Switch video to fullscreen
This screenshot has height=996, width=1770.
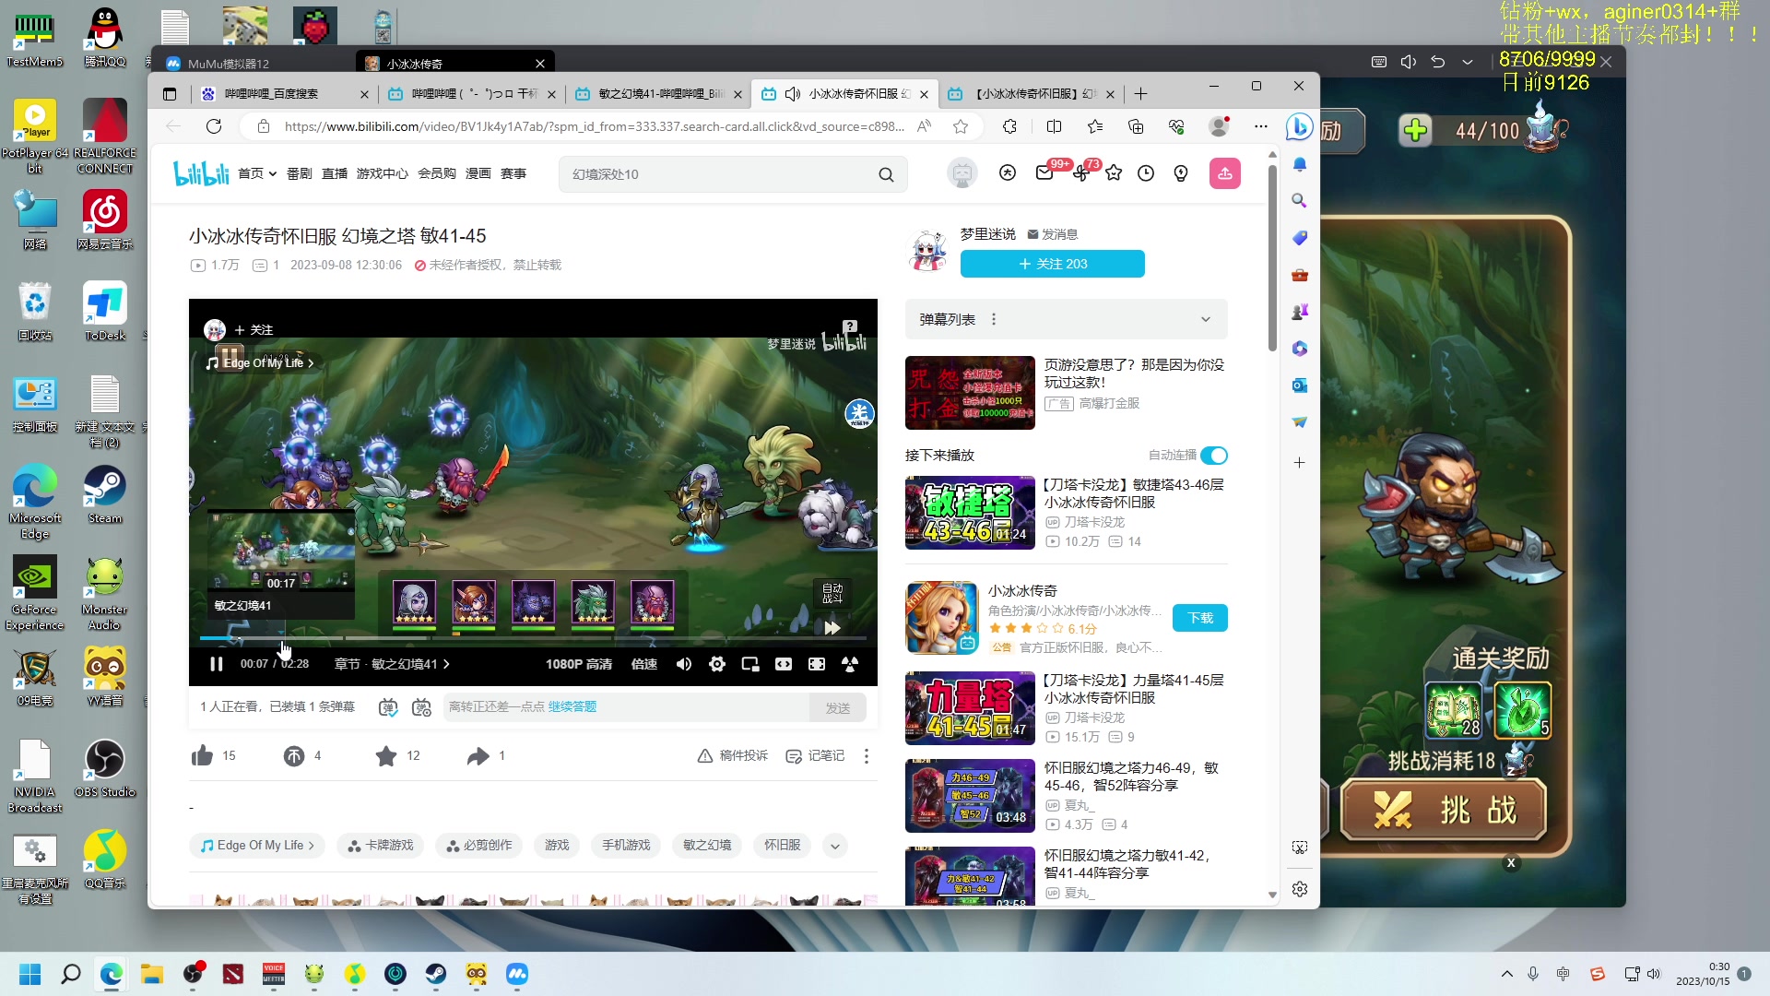(x=850, y=664)
